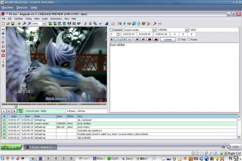Open the File menu

tap(3, 19)
